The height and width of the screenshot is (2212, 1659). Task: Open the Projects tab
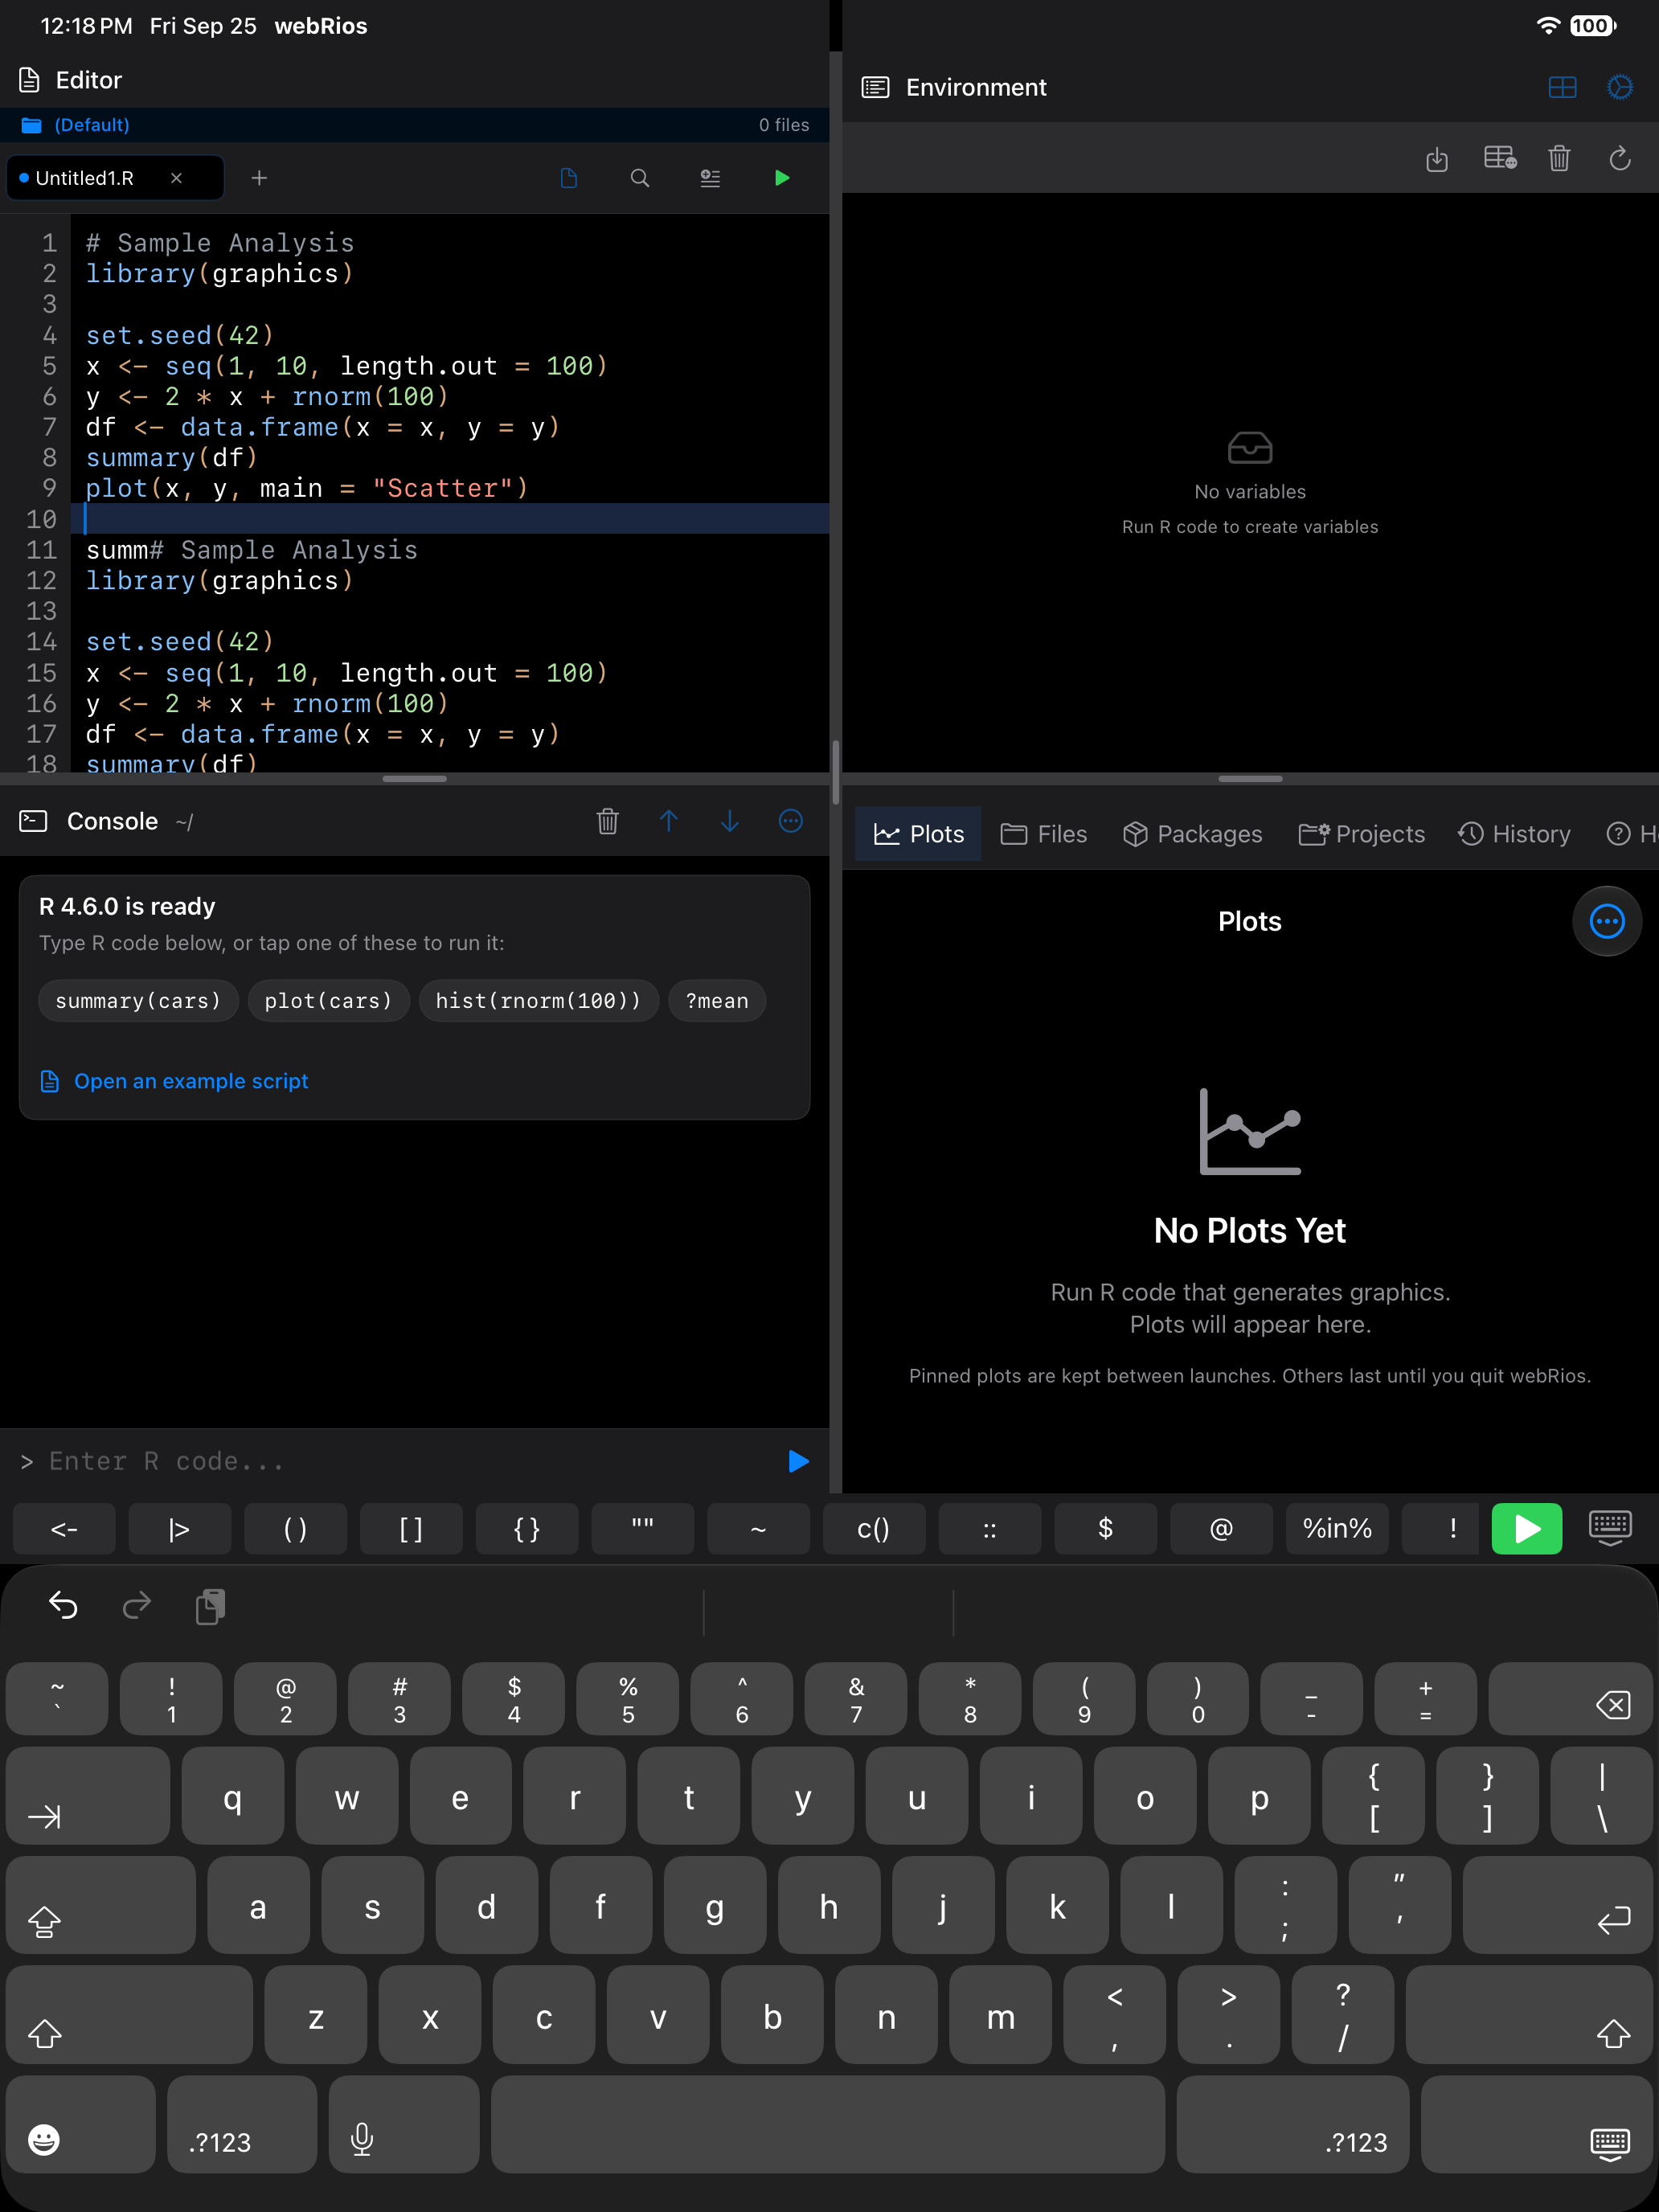tap(1361, 834)
